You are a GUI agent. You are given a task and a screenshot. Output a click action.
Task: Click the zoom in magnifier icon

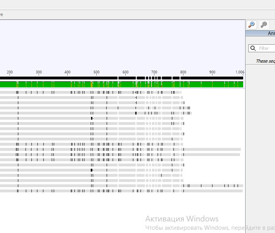pyautogui.click(x=252, y=25)
